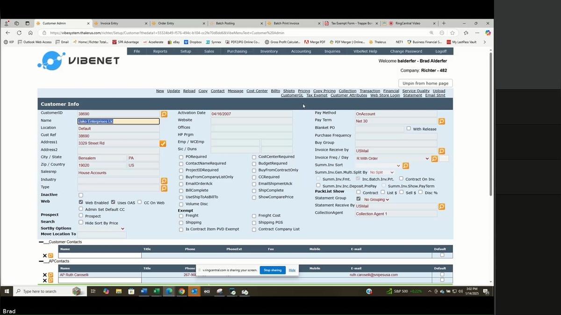561x315 pixels.
Task: Open the Accounting menu
Action: coord(301,51)
